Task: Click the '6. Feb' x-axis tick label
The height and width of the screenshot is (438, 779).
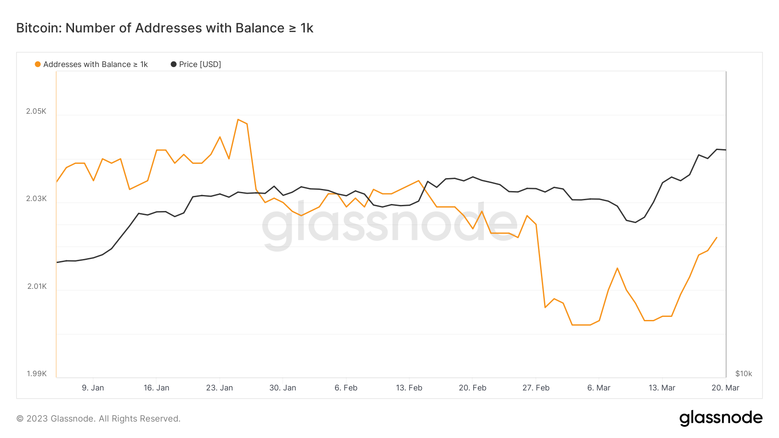Action: (346, 388)
